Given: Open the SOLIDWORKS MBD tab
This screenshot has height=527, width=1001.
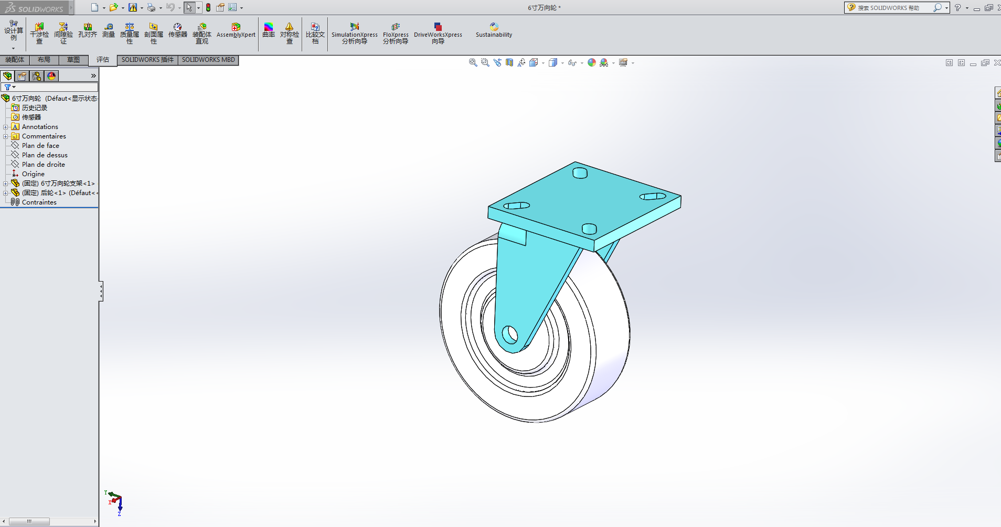Looking at the screenshot, I should click(208, 60).
